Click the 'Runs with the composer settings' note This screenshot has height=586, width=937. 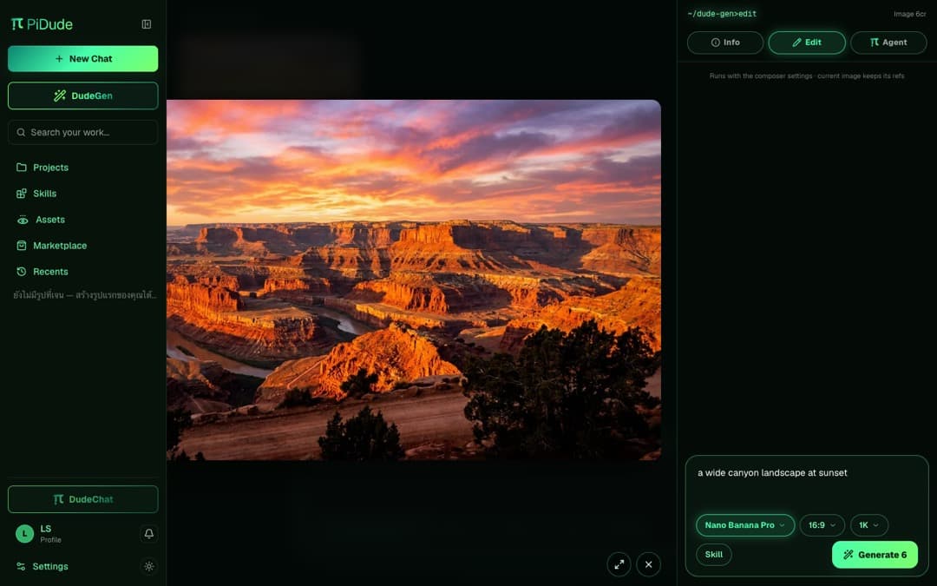pos(807,76)
